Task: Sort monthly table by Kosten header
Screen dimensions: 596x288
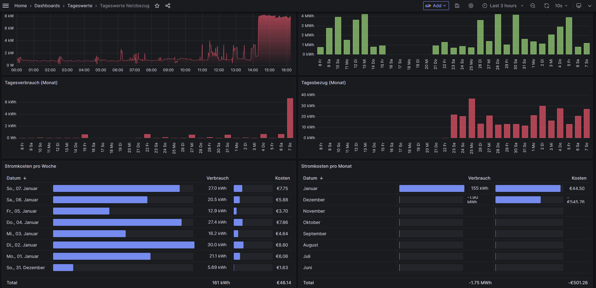Action: (579, 178)
